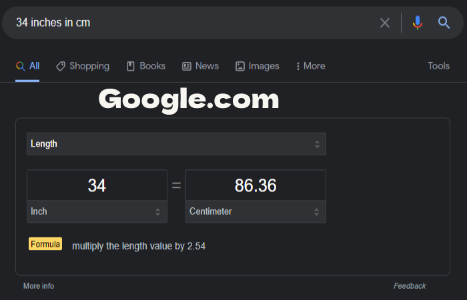This screenshot has width=467, height=300.
Task: Click the yellow Formula label
Action: [x=45, y=244]
